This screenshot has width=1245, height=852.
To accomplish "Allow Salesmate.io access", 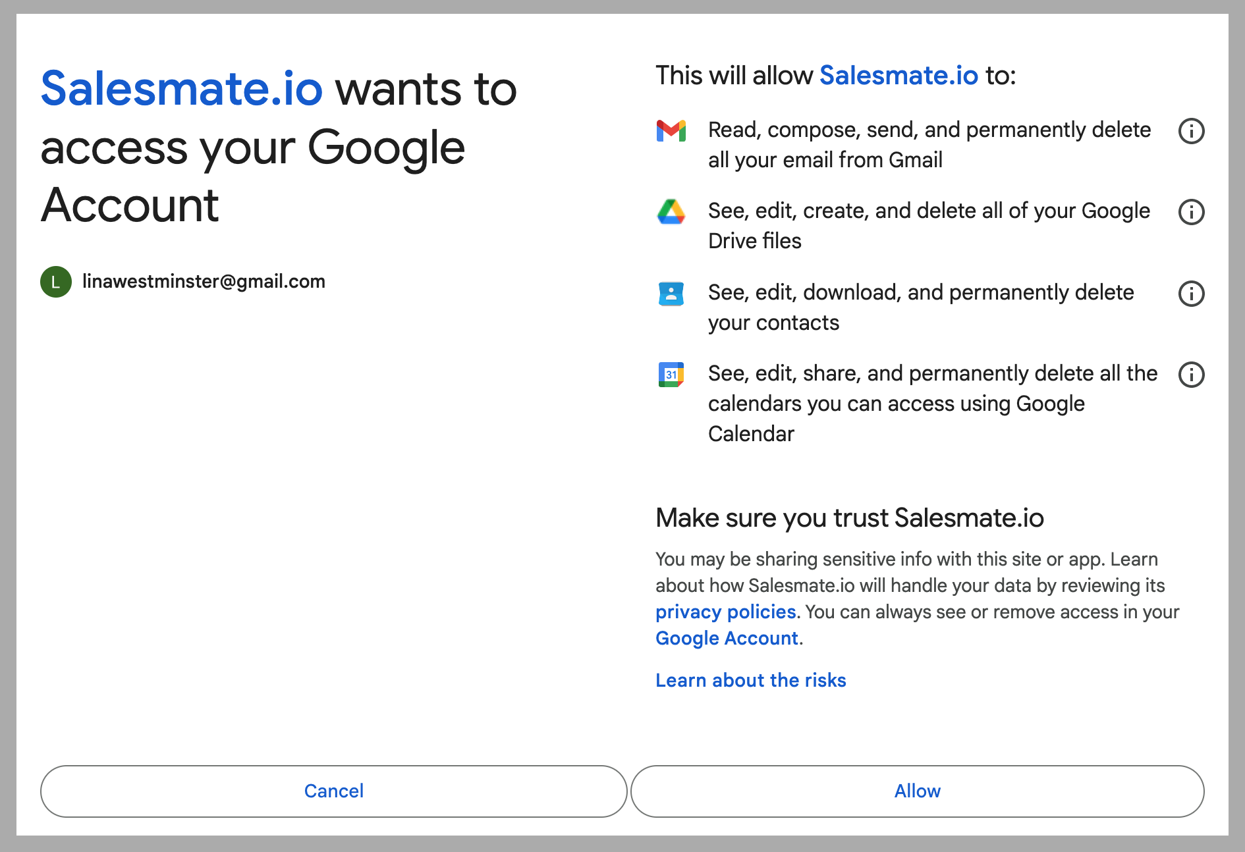I will tap(917, 791).
